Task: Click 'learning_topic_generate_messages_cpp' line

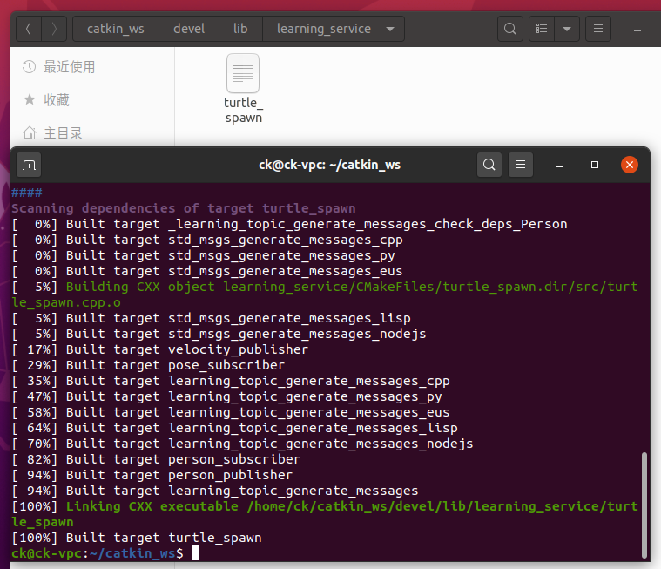Action: [x=231, y=381]
